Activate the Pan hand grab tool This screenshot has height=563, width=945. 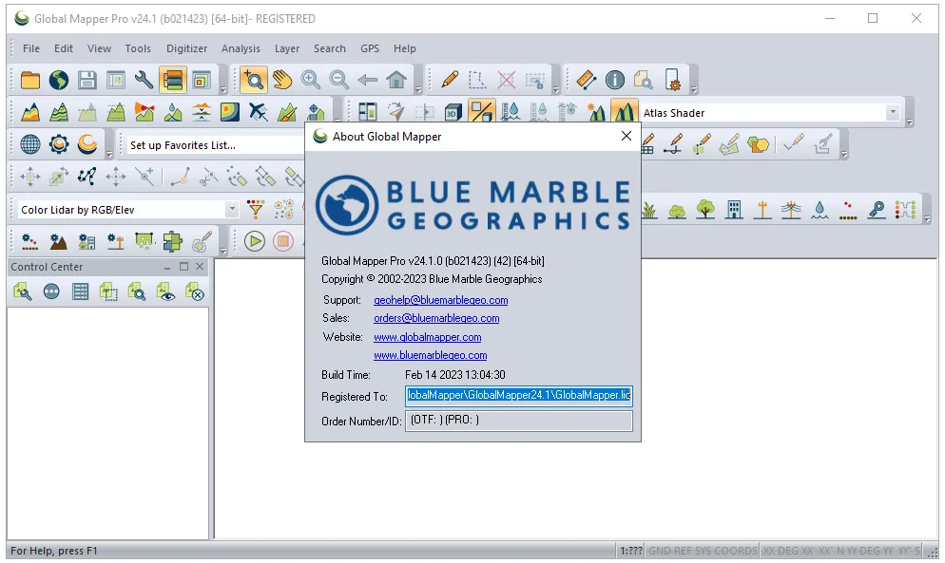click(x=282, y=80)
